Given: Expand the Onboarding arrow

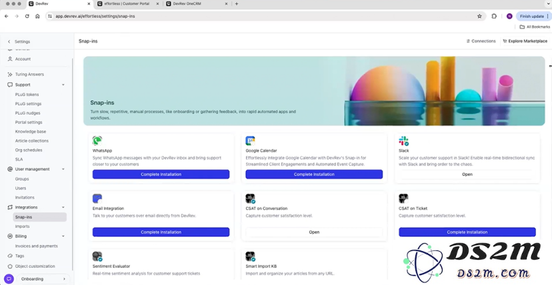Looking at the screenshot, I should click(x=64, y=279).
